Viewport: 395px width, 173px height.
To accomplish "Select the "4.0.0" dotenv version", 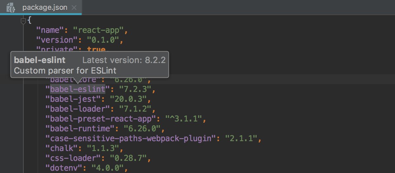I will 107,168.
